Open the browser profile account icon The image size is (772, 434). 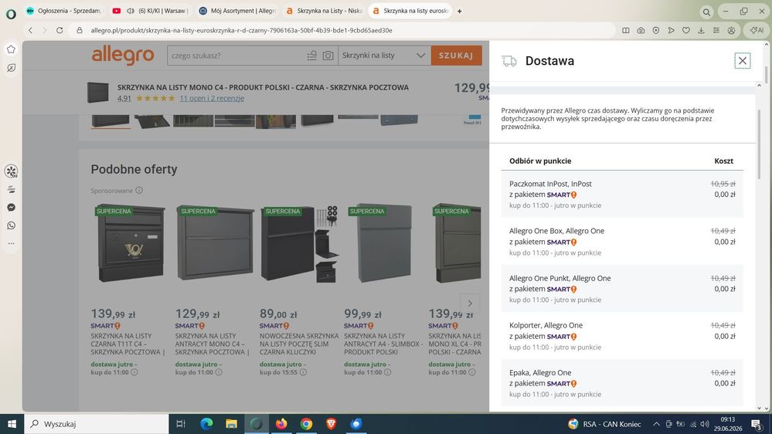(x=732, y=31)
